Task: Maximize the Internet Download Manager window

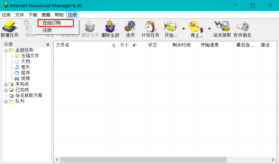Action: [253, 5]
